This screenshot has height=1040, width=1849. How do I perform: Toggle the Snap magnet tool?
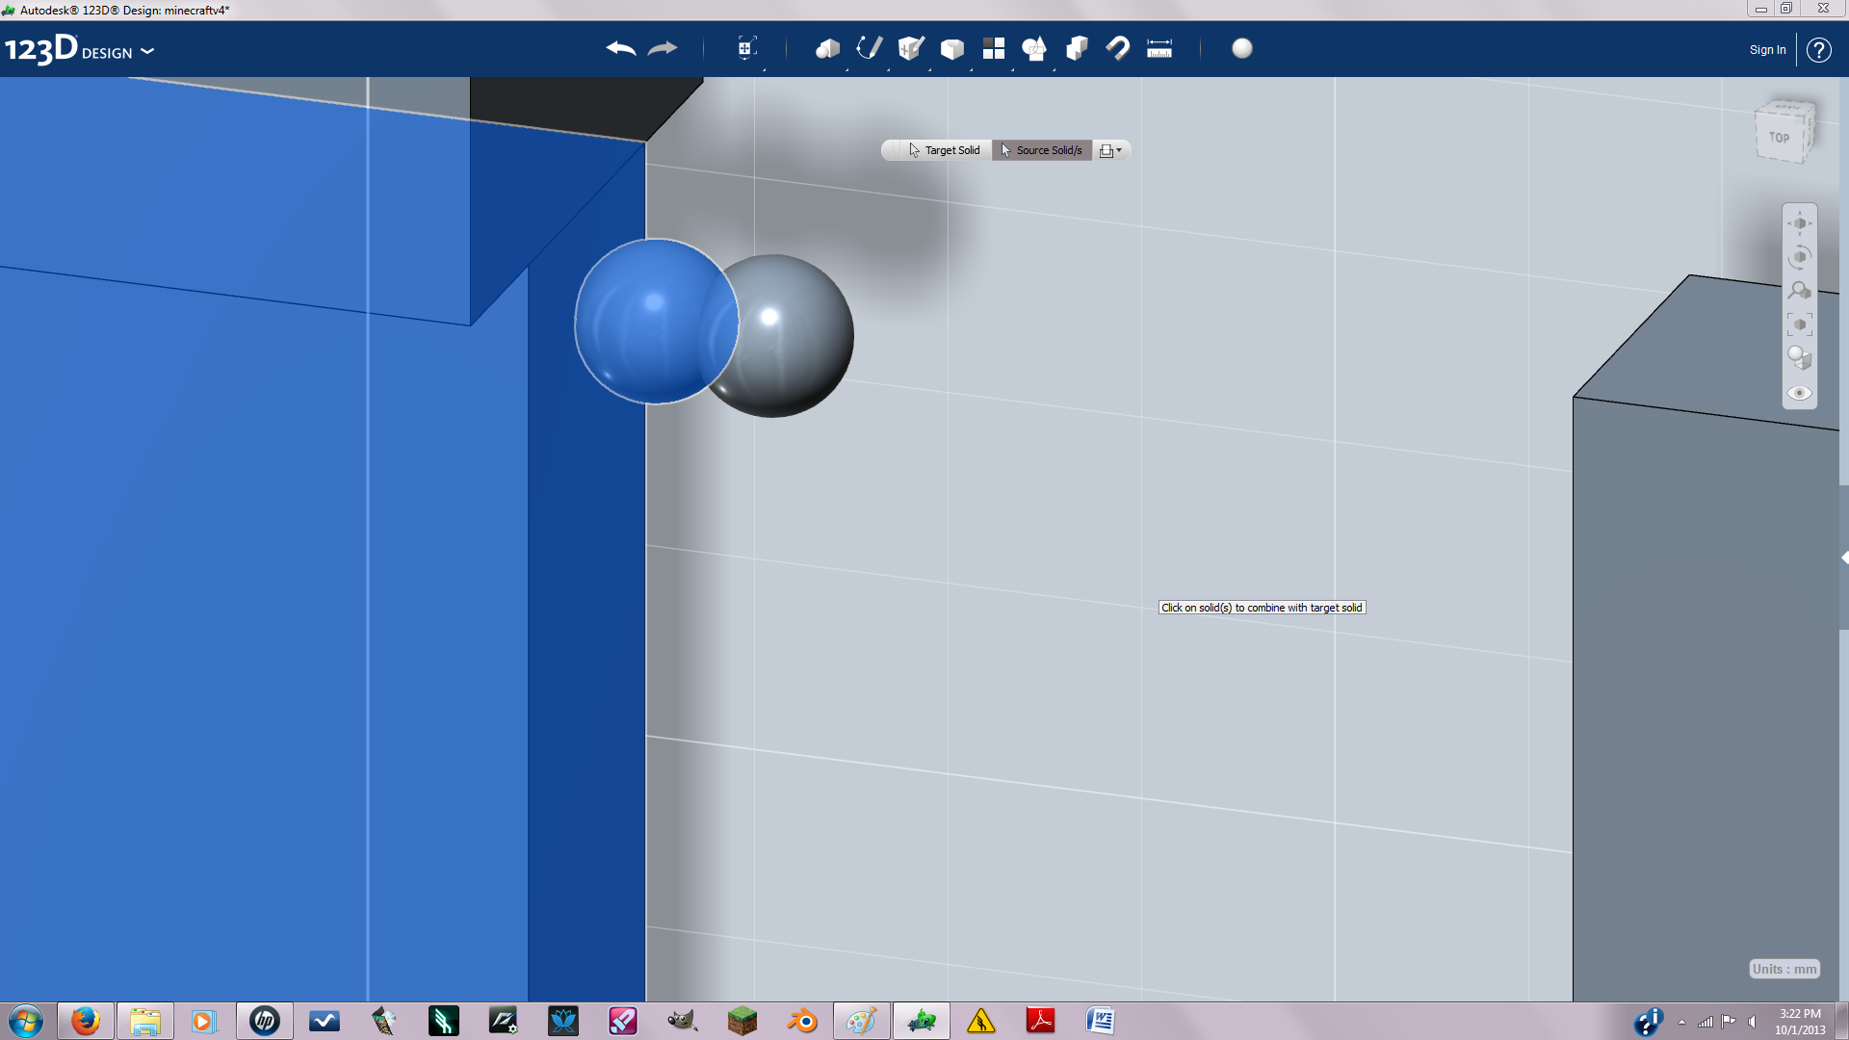[1118, 48]
